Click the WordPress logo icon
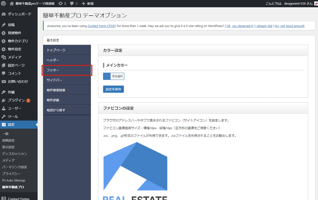 pyautogui.click(x=3, y=3)
